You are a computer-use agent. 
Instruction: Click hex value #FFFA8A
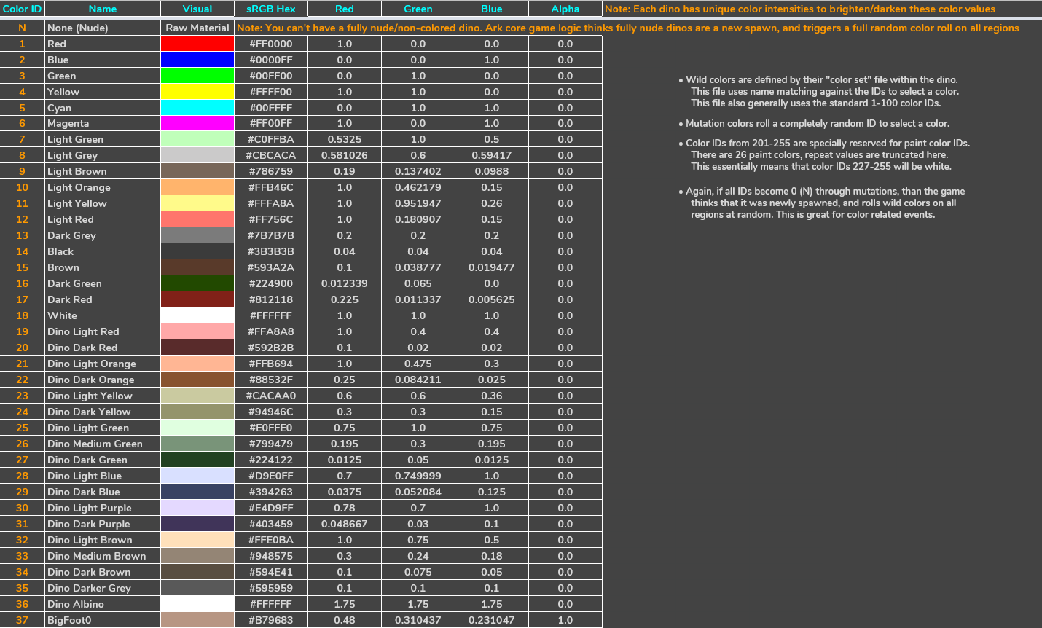tap(271, 204)
